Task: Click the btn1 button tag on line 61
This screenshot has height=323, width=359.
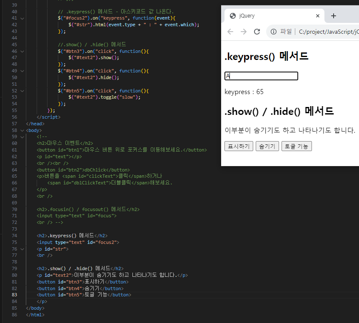Action: click(x=122, y=150)
